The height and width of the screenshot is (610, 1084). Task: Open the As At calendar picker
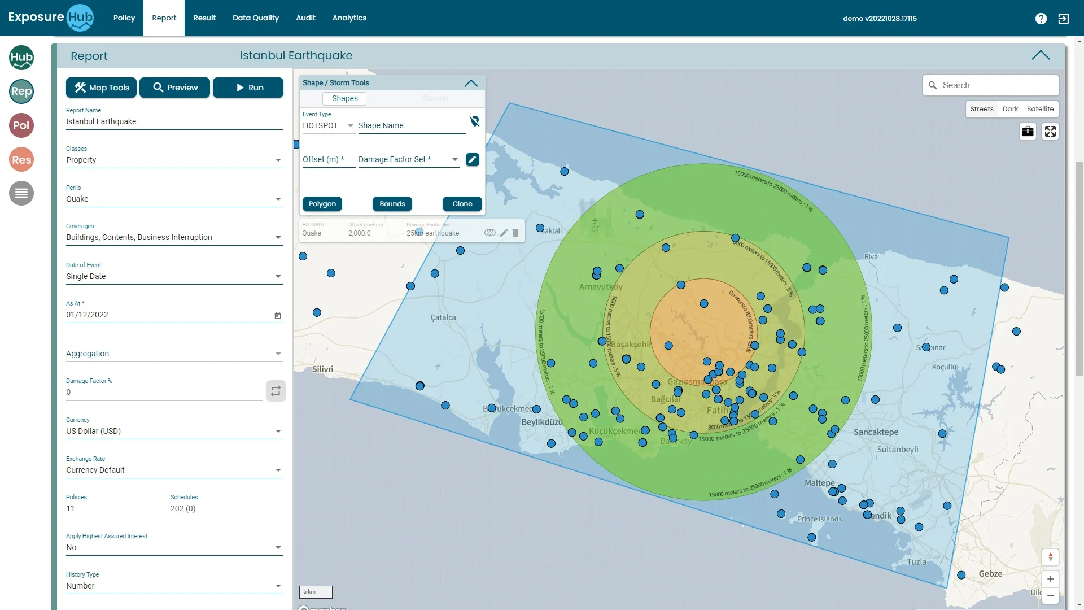pos(278,315)
